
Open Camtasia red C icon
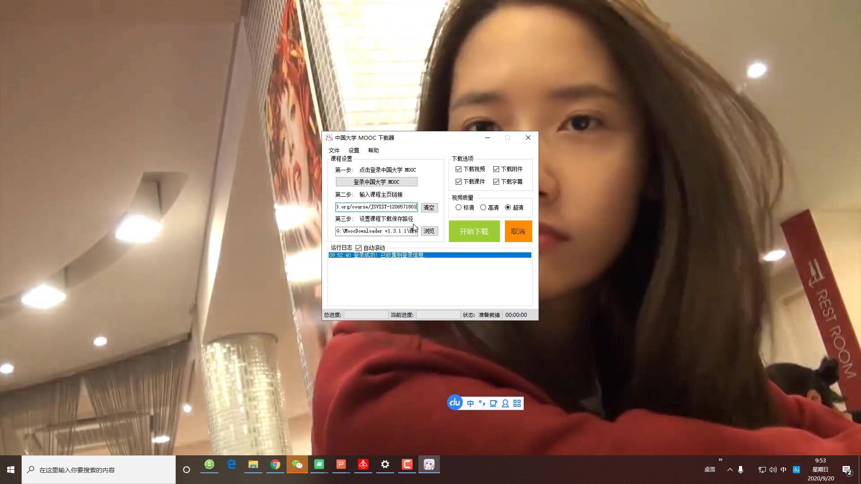(407, 465)
